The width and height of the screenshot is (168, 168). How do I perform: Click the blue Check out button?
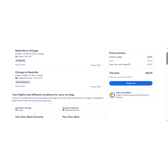131,83
